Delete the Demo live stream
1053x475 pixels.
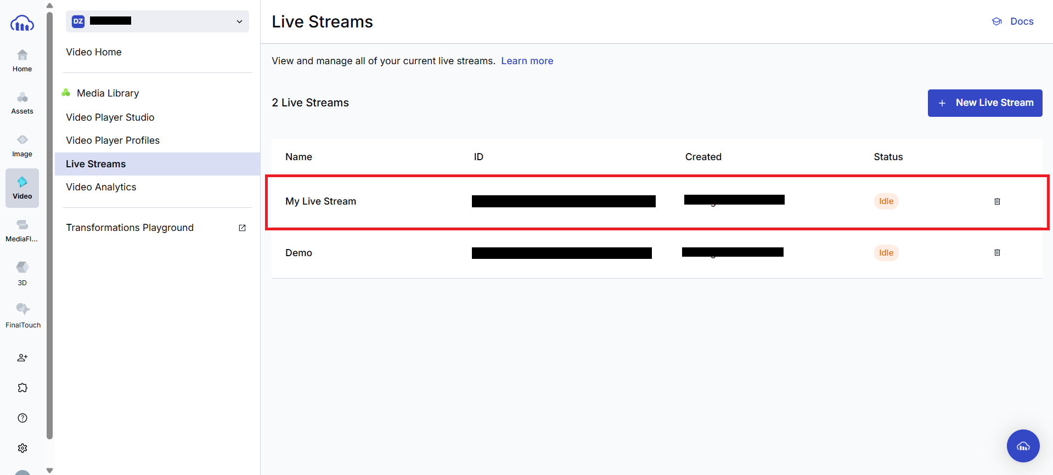click(x=997, y=253)
